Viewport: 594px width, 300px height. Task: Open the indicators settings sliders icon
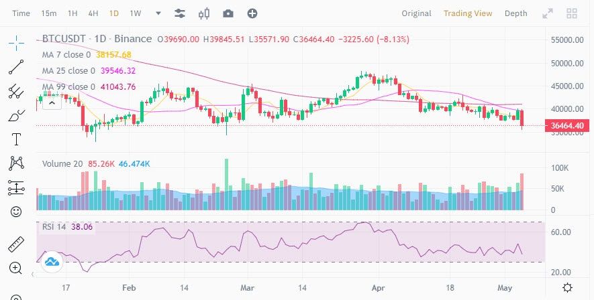click(180, 13)
